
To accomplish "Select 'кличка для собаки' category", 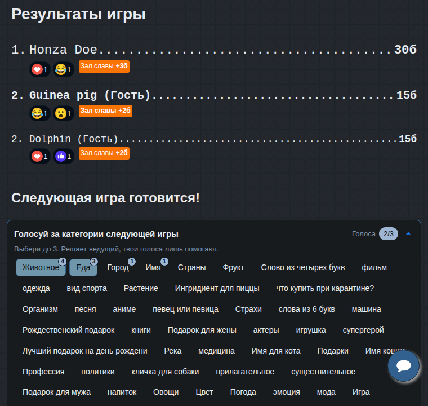I will [165, 372].
